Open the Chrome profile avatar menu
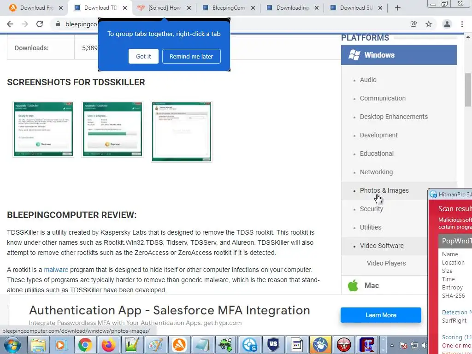 pyautogui.click(x=447, y=24)
